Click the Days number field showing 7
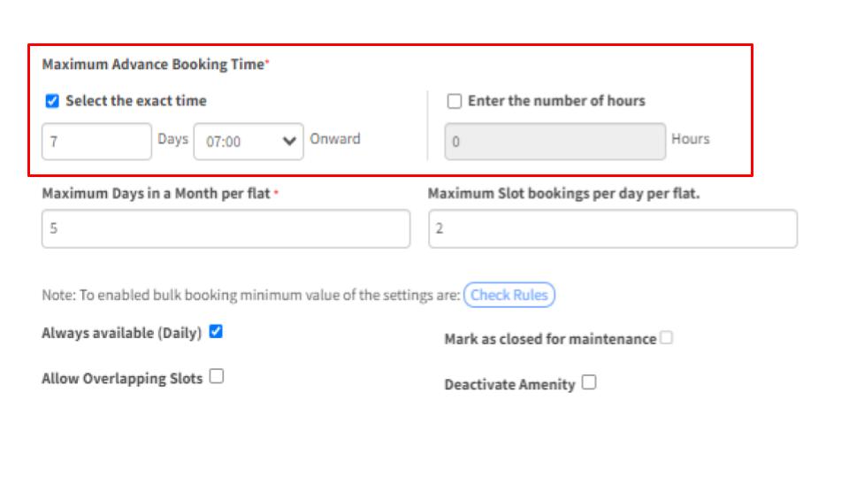This screenshot has height=478, width=849. [96, 142]
